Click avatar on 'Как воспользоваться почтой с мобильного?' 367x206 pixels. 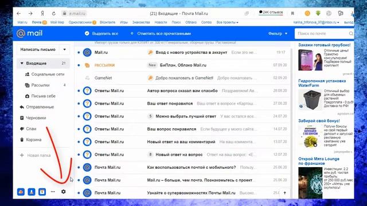87,167
